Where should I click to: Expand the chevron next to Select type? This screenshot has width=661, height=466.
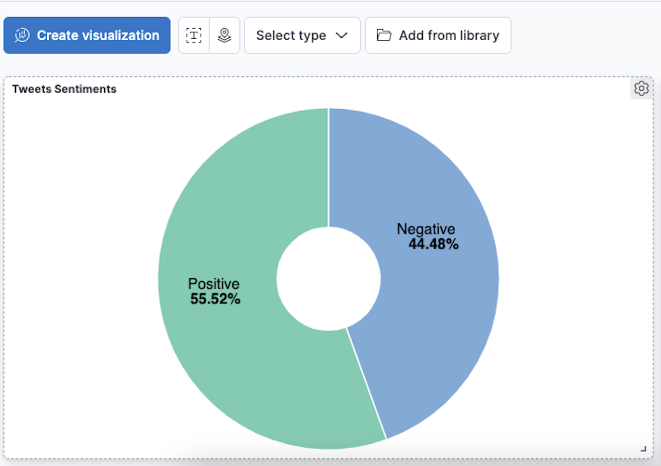[343, 35]
